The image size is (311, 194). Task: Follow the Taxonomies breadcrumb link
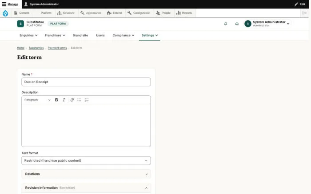(36, 48)
